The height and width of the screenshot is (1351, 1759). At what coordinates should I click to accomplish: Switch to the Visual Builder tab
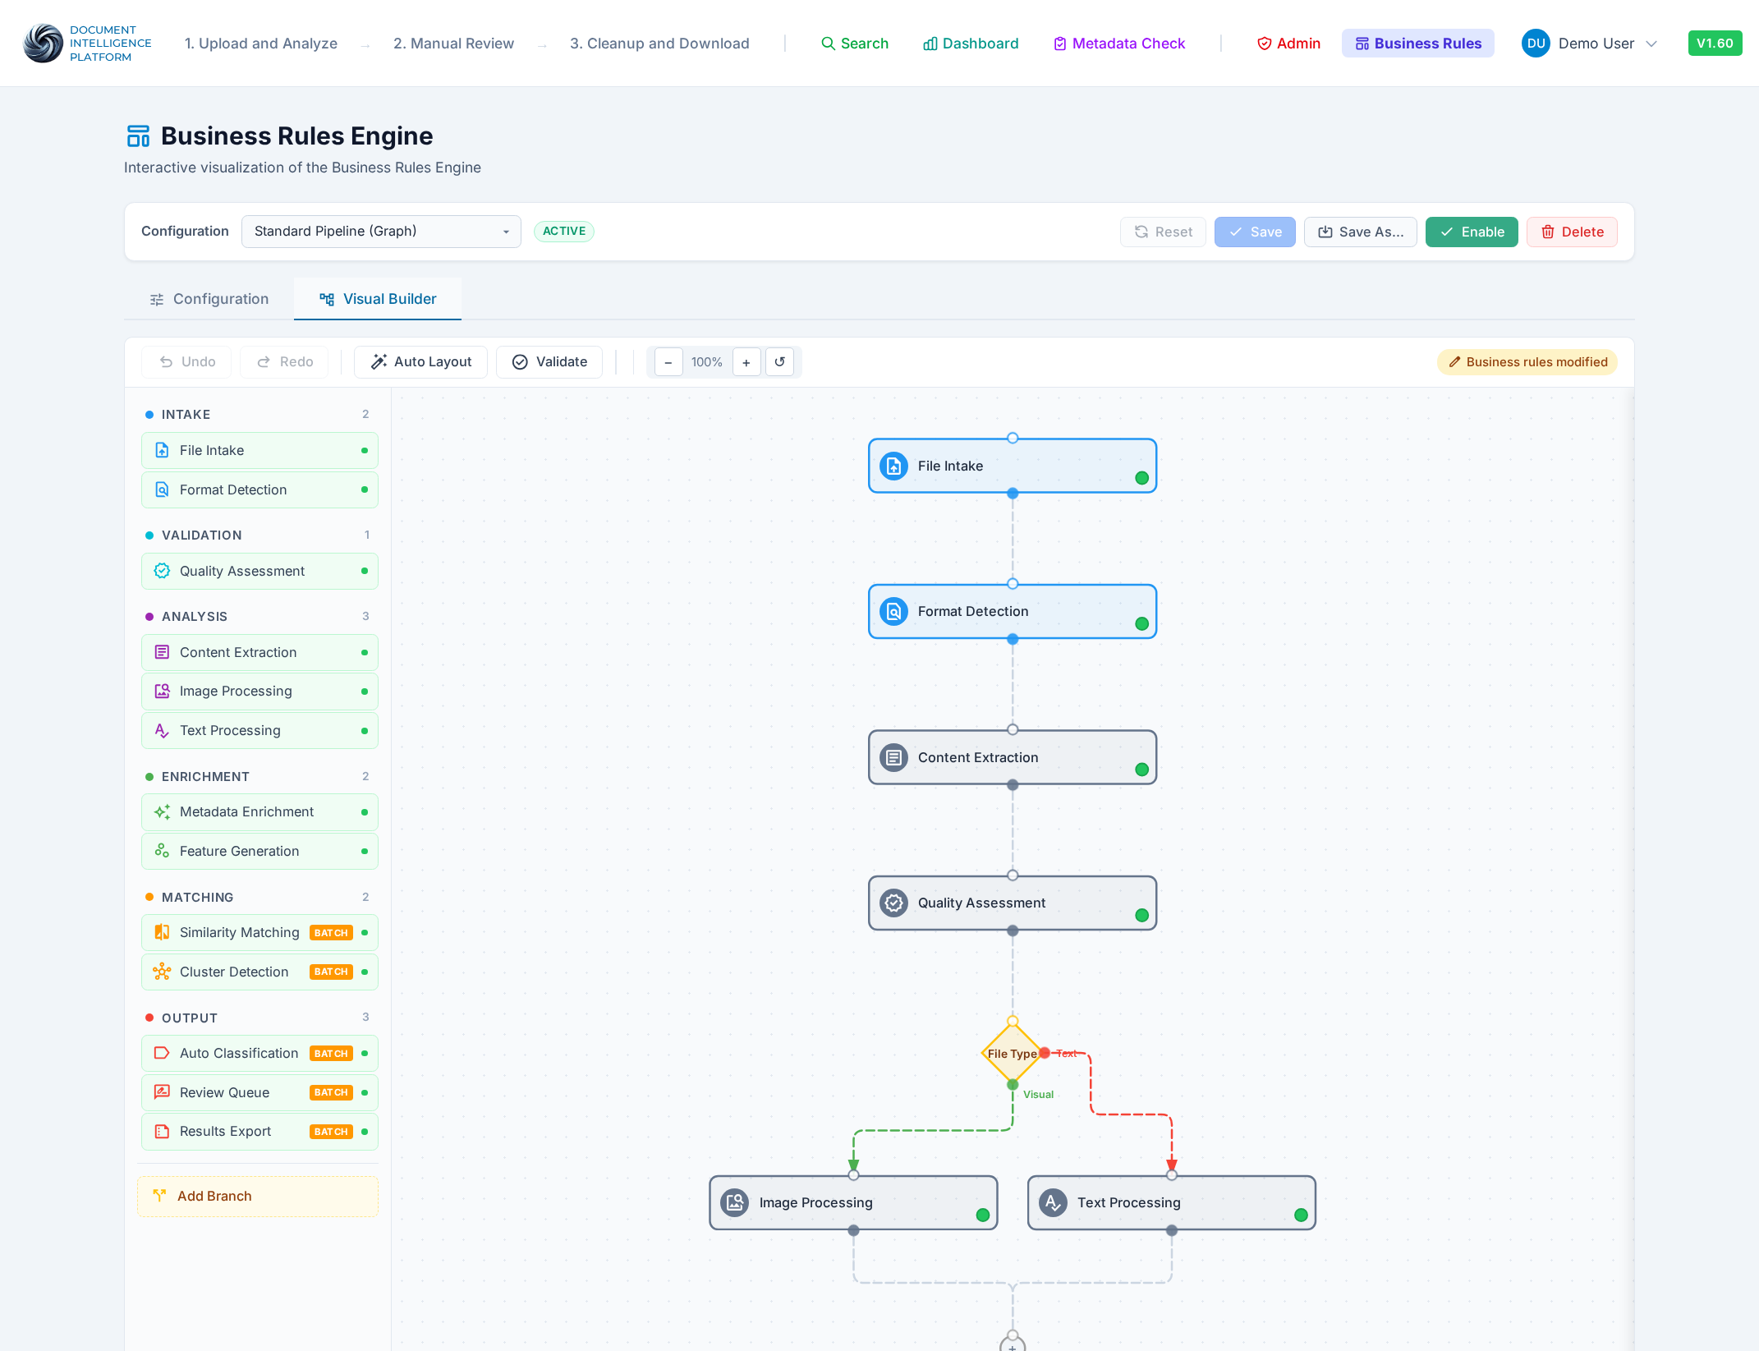click(x=378, y=299)
